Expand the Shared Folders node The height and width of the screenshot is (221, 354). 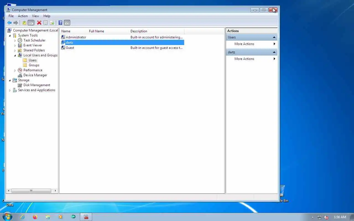[15, 51]
